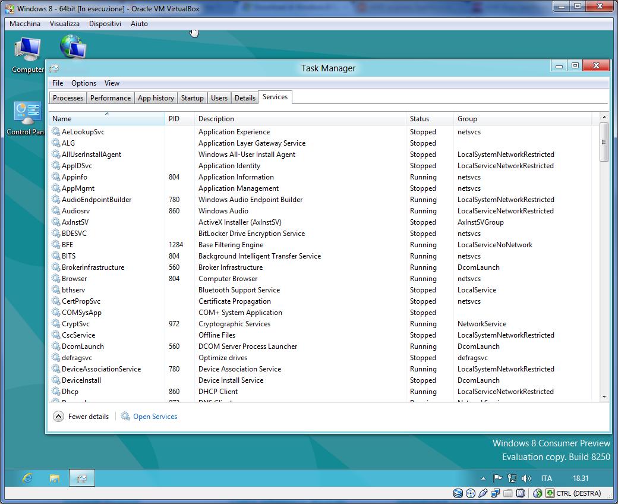Switch to the App history tab
The width and height of the screenshot is (618, 504).
pos(156,97)
